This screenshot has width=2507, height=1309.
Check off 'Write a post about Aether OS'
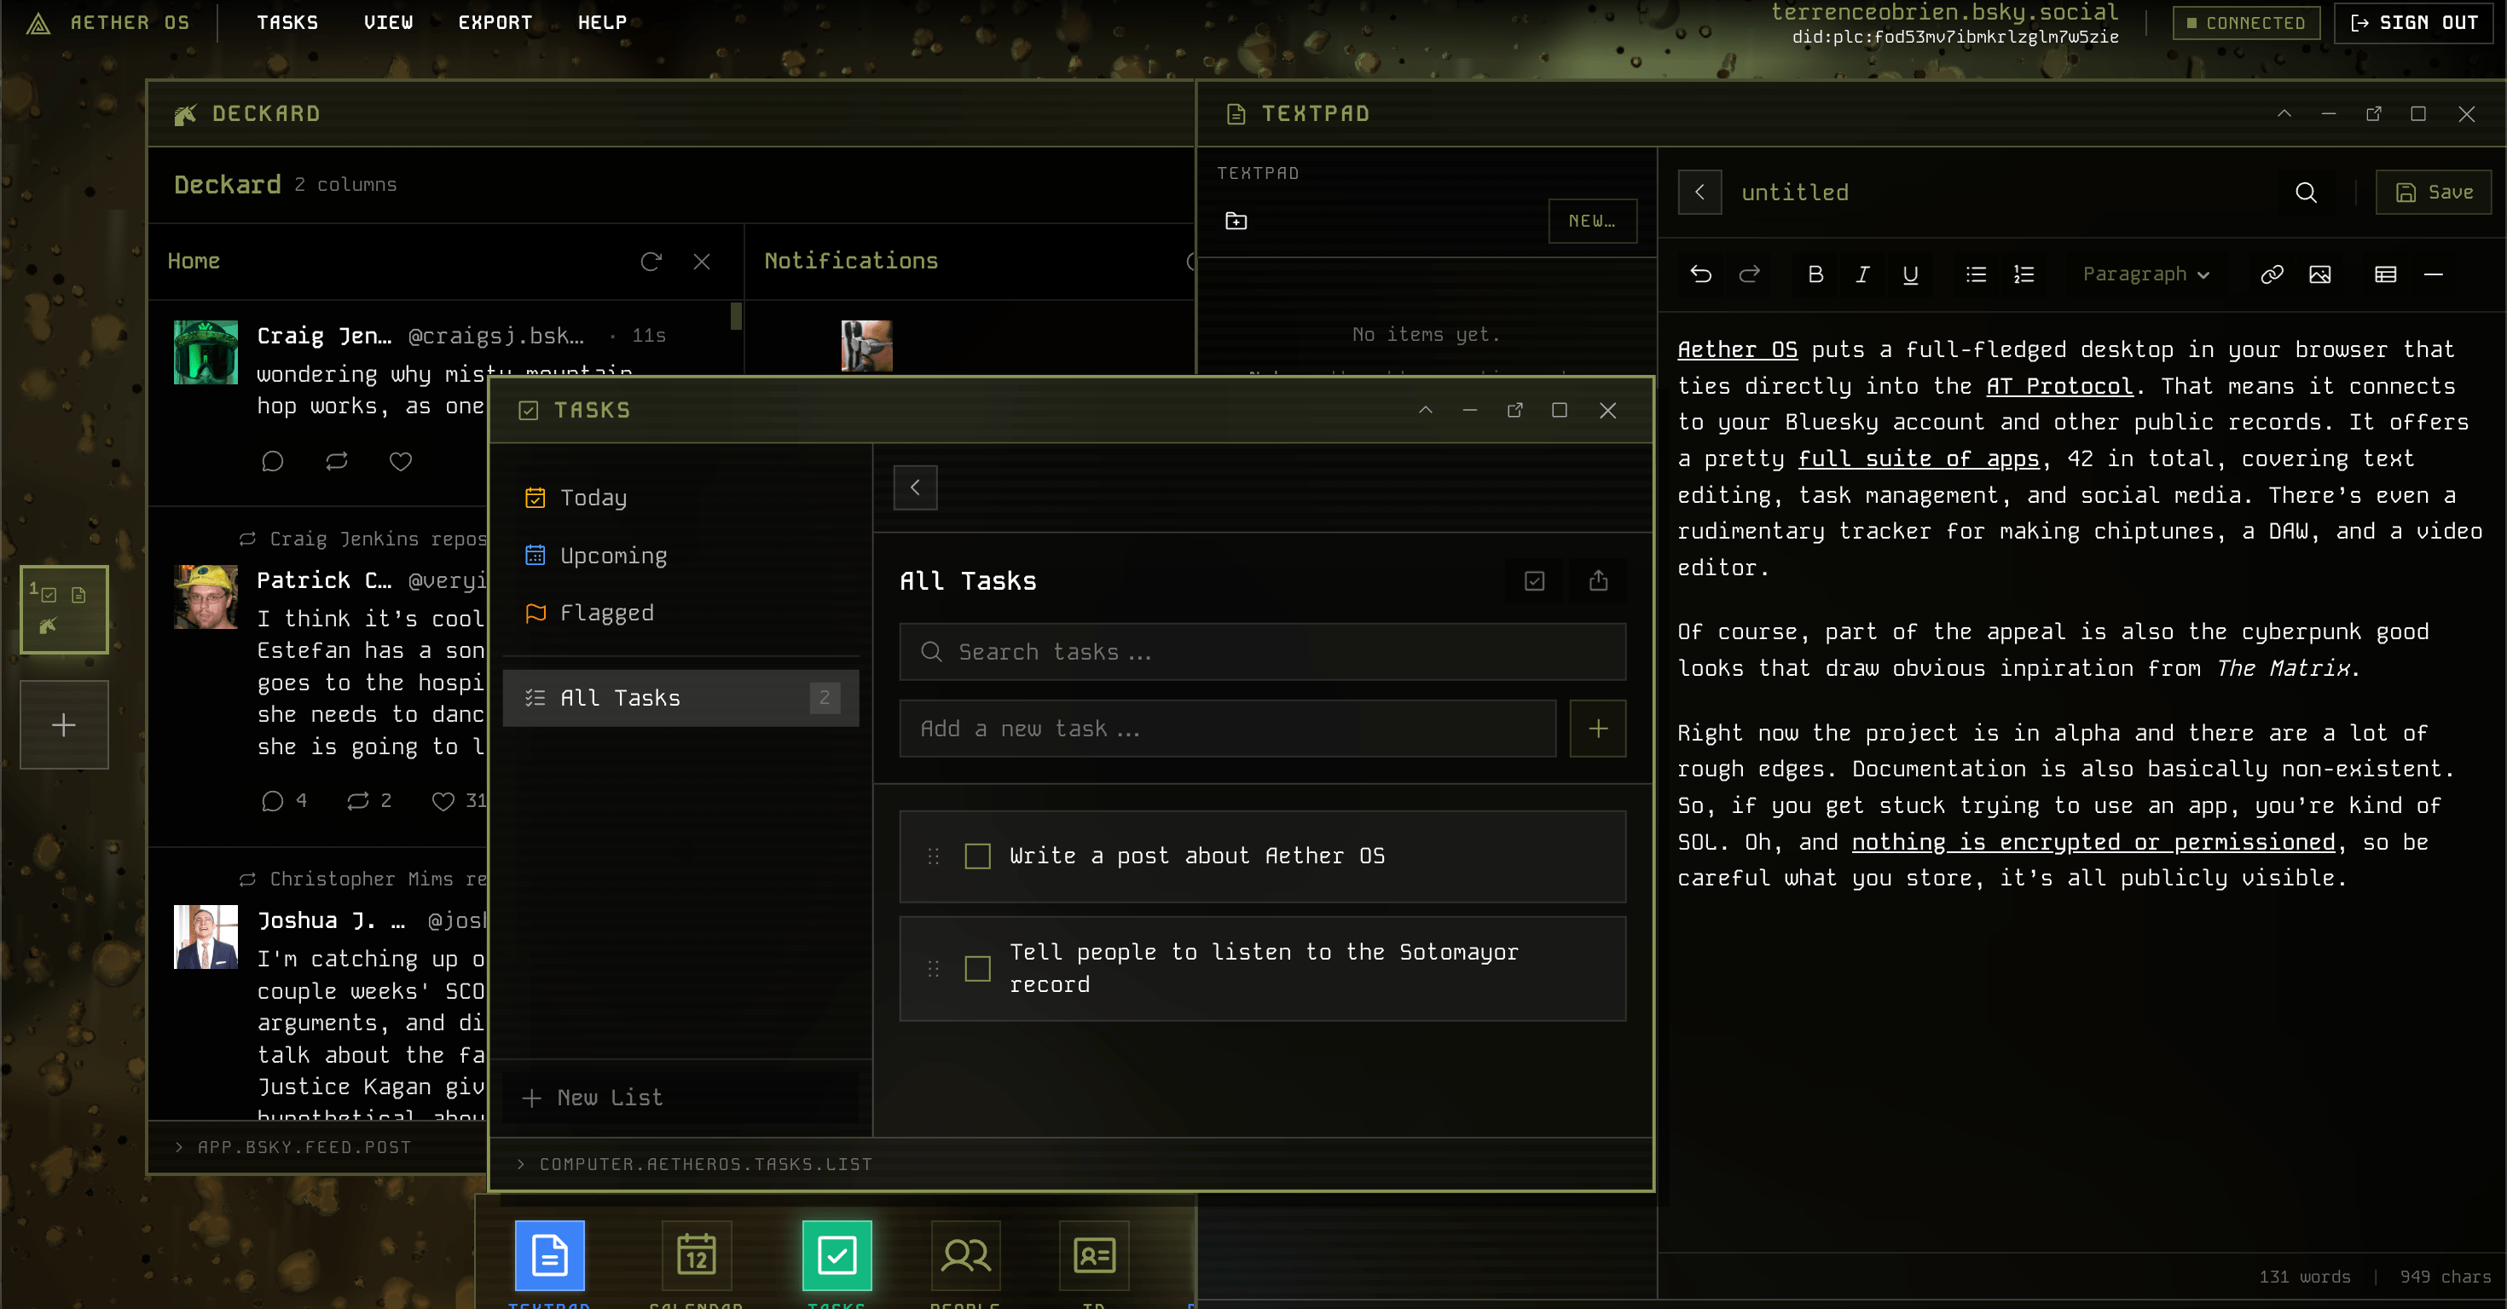coord(977,856)
